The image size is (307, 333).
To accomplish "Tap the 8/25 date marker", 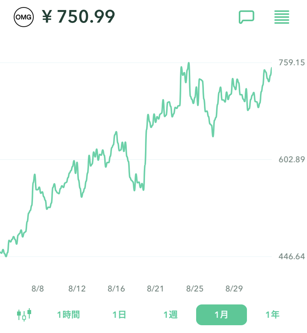I will (x=195, y=289).
